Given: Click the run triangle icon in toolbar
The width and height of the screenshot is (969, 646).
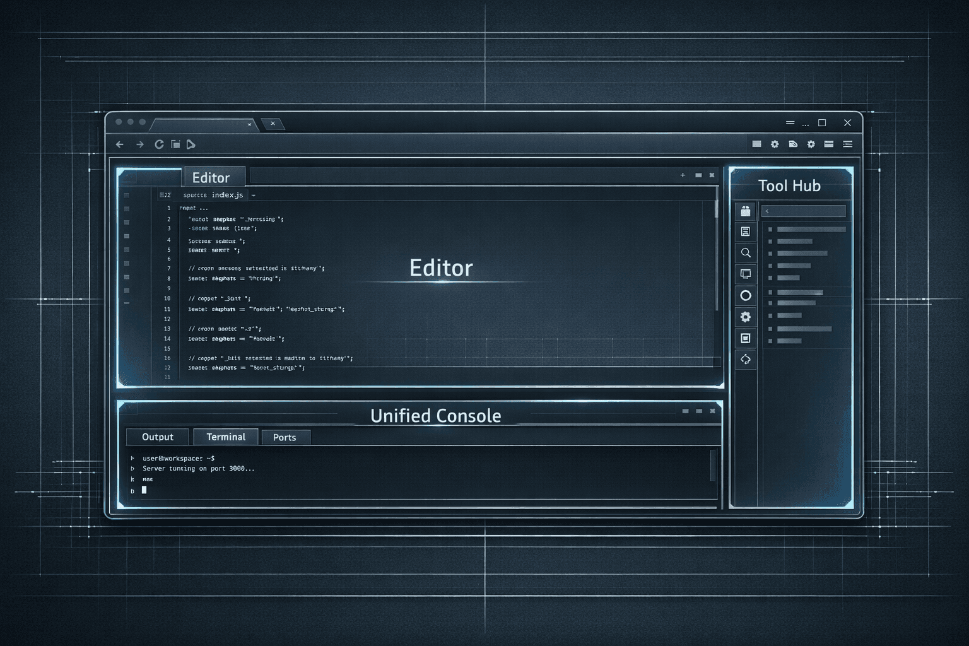Looking at the screenshot, I should 191,144.
